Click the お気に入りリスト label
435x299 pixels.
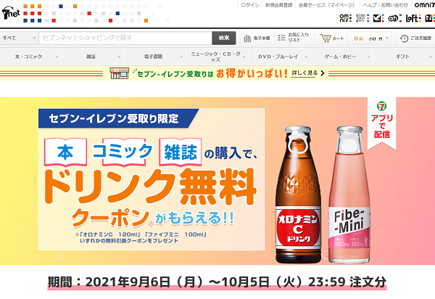pos(298,38)
